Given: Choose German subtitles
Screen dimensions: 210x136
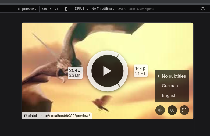Looking at the screenshot, I should (x=172, y=86).
